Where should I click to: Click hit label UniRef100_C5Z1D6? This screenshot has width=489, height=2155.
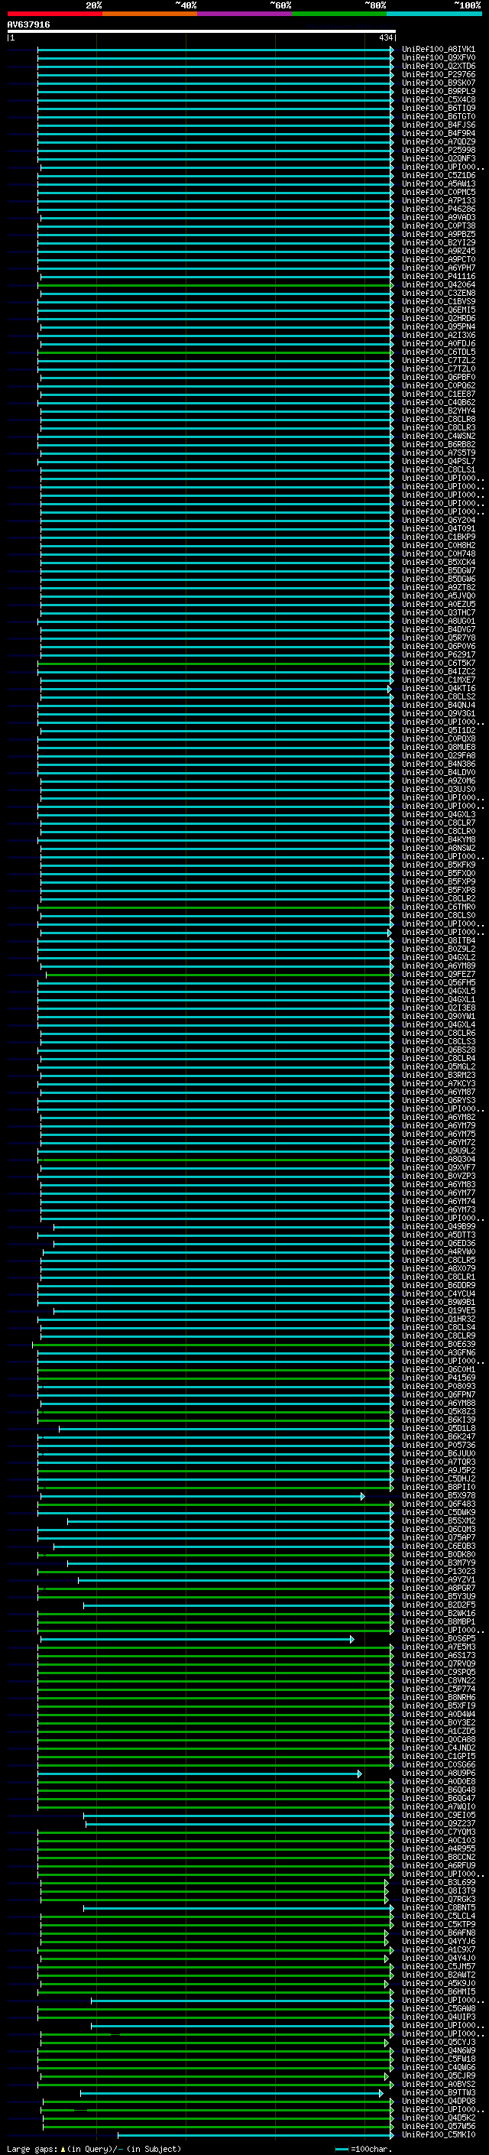click(x=438, y=176)
